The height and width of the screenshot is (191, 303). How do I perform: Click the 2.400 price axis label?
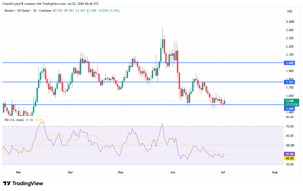tap(290, 30)
